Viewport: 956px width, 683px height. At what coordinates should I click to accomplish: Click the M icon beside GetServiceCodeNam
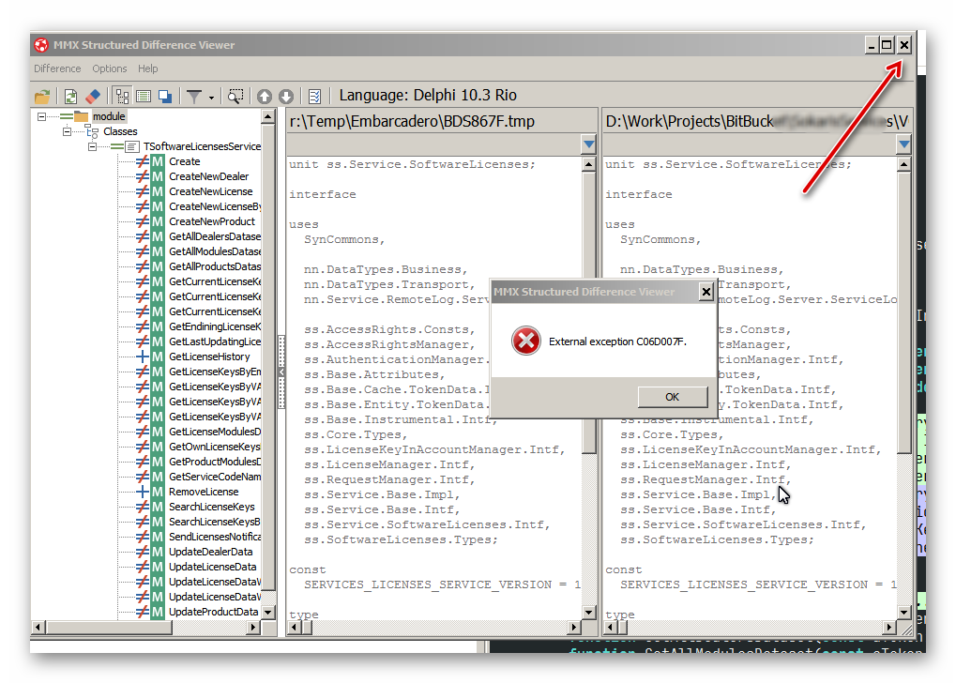[x=158, y=477]
